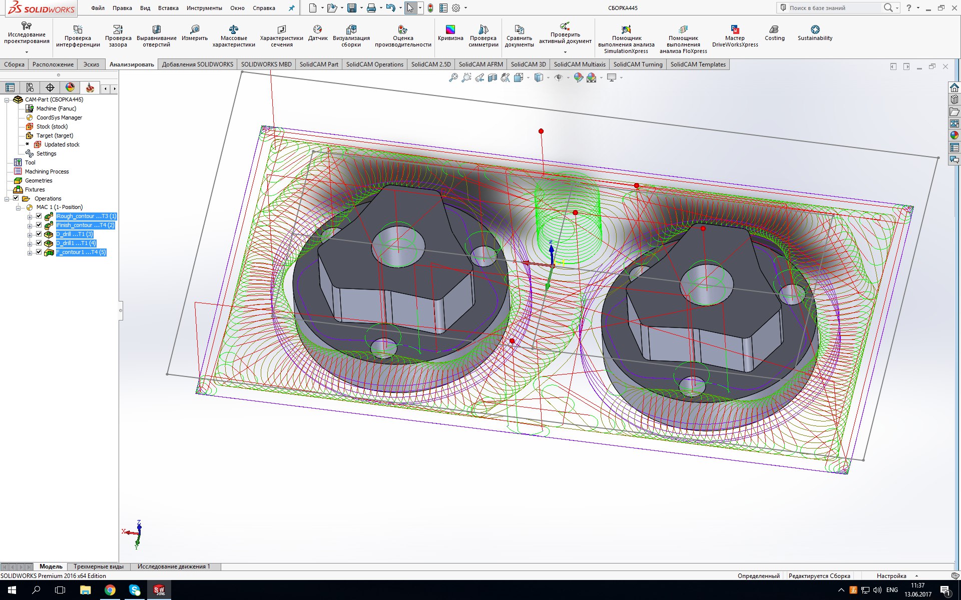Click Трехмерные виды bottom tab
961x600 pixels.
(x=99, y=566)
